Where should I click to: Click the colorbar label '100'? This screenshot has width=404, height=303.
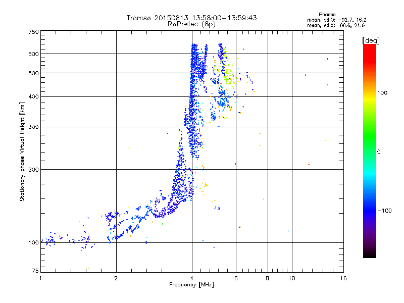(382, 93)
